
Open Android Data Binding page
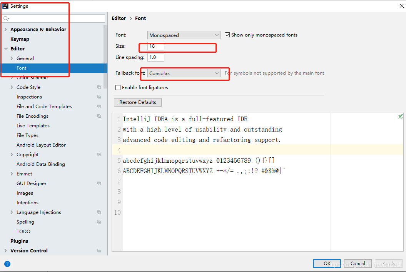tap(41, 164)
